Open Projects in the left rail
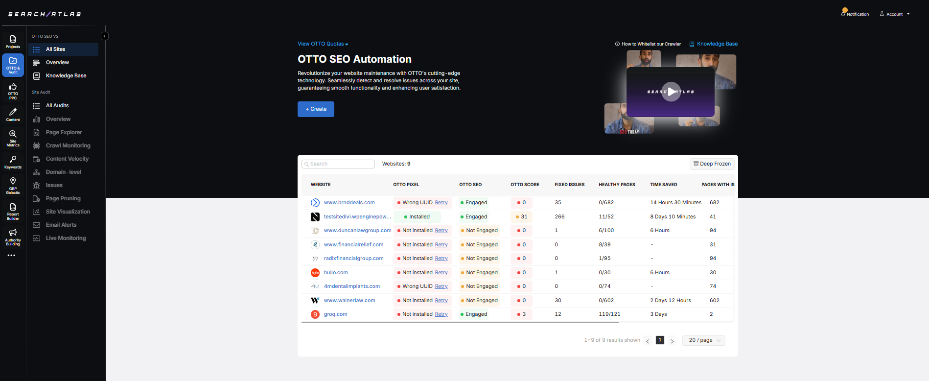The image size is (929, 381). (x=13, y=42)
